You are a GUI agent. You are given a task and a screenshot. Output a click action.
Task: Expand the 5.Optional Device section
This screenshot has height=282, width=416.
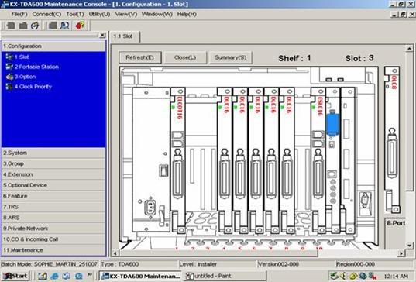click(x=54, y=185)
